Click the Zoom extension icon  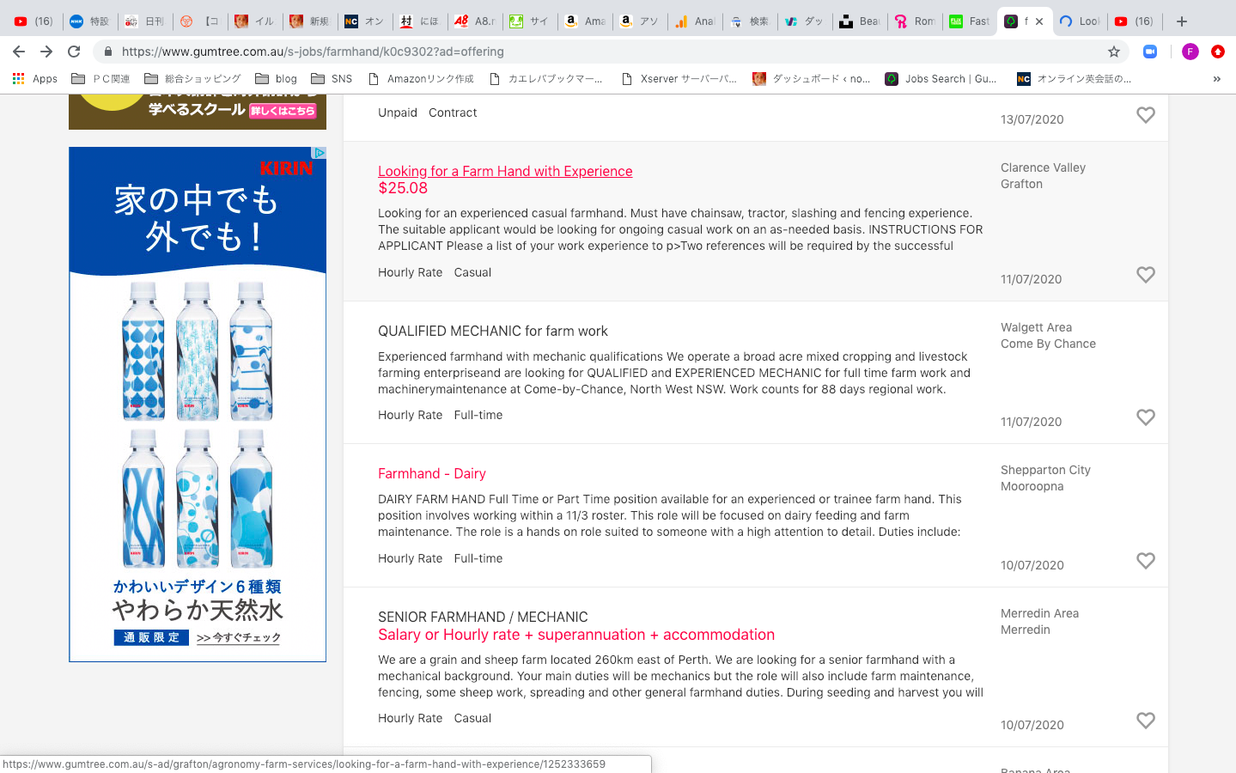[1150, 52]
